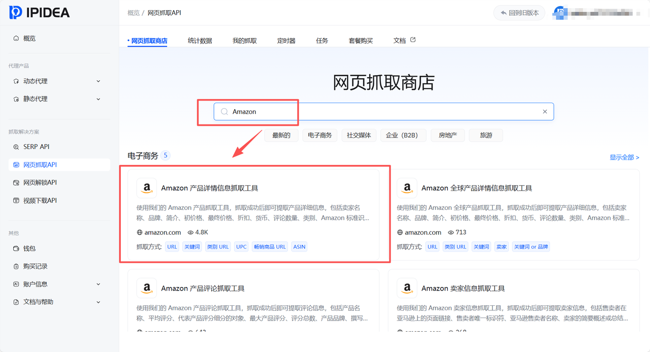This screenshot has height=352, width=650.
Task: Expand the 文档与帮助 chevron
Action: click(x=99, y=302)
